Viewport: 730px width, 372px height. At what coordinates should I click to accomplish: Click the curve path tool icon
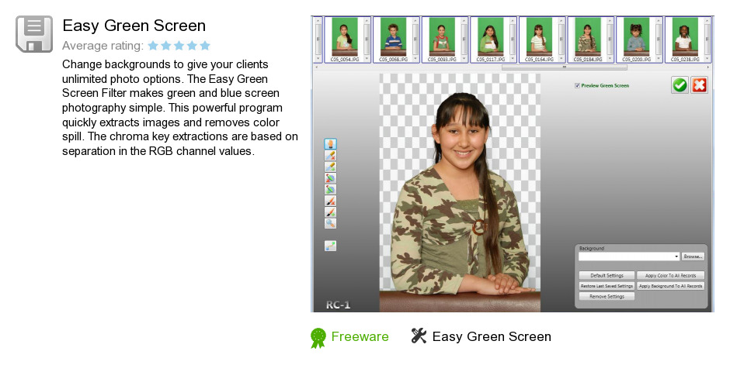[330, 246]
